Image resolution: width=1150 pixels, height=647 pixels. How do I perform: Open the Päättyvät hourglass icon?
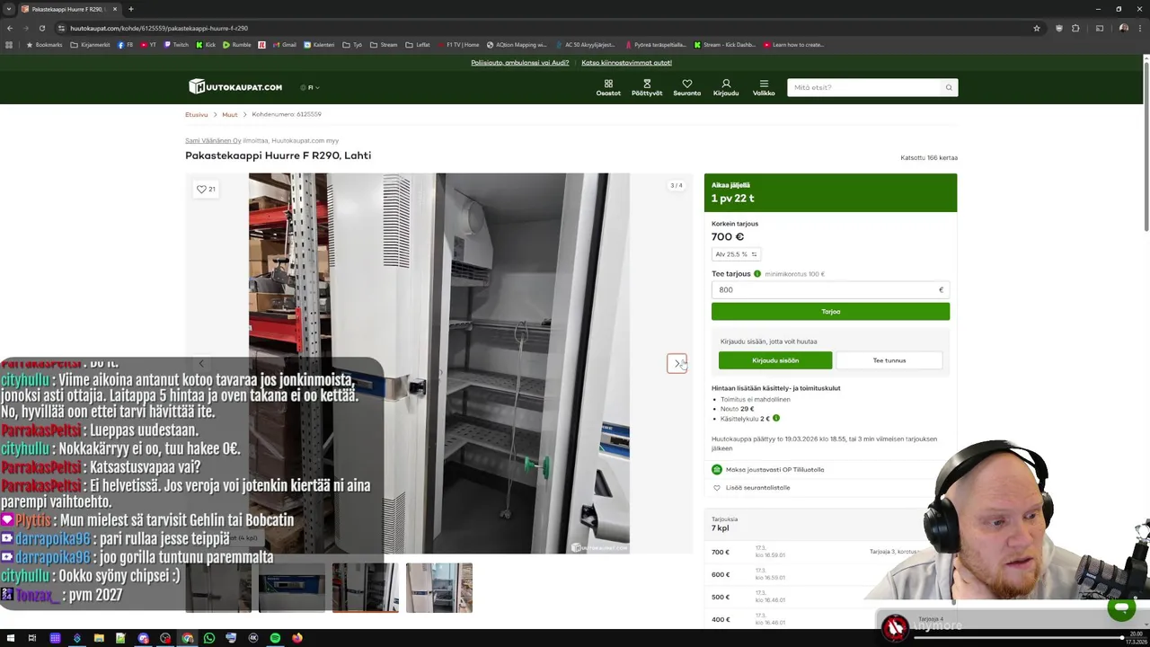(x=647, y=87)
